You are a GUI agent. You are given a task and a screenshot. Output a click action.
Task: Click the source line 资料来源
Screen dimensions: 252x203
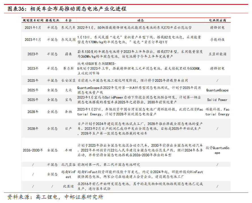tap(55, 197)
